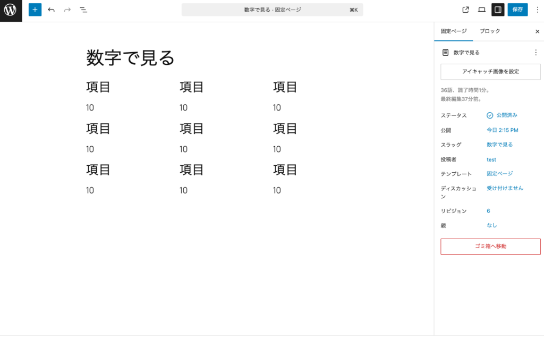The image size is (544, 337).
Task: Select the 固定ページ tab
Action: pyautogui.click(x=453, y=31)
